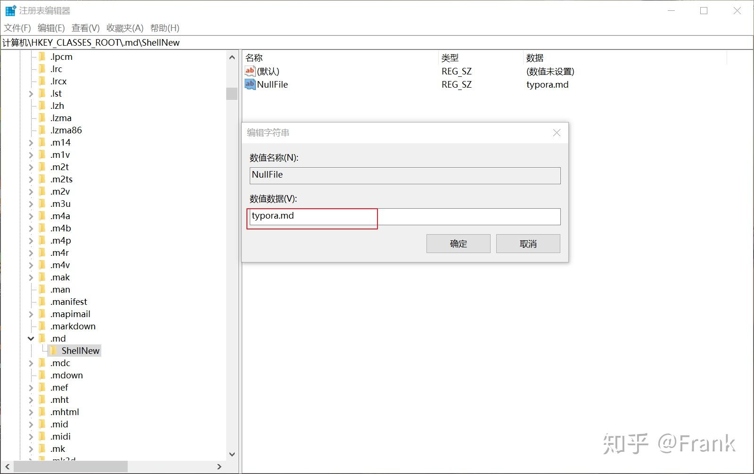The height and width of the screenshot is (474, 754).
Task: Click the .md folder icon
Action: click(41, 338)
